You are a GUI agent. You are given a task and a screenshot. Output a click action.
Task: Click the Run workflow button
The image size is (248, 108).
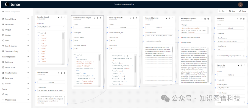222,11
